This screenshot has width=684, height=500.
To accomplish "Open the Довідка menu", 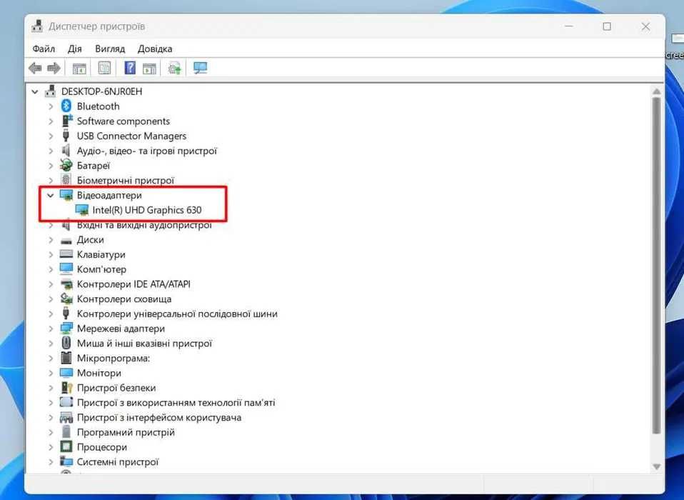I will [x=155, y=49].
